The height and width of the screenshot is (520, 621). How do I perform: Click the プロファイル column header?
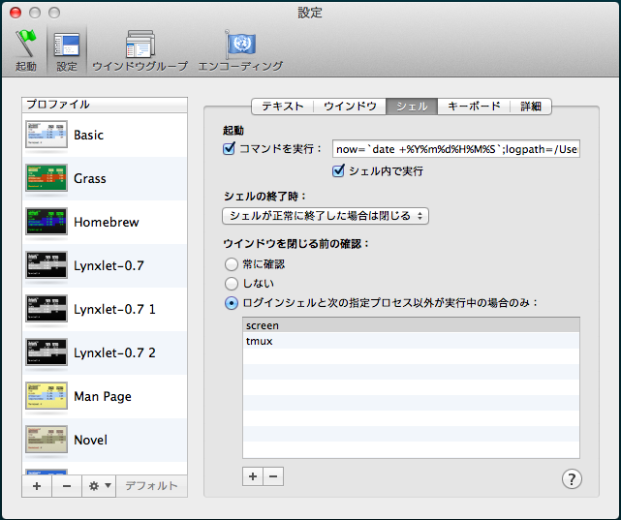(105, 105)
